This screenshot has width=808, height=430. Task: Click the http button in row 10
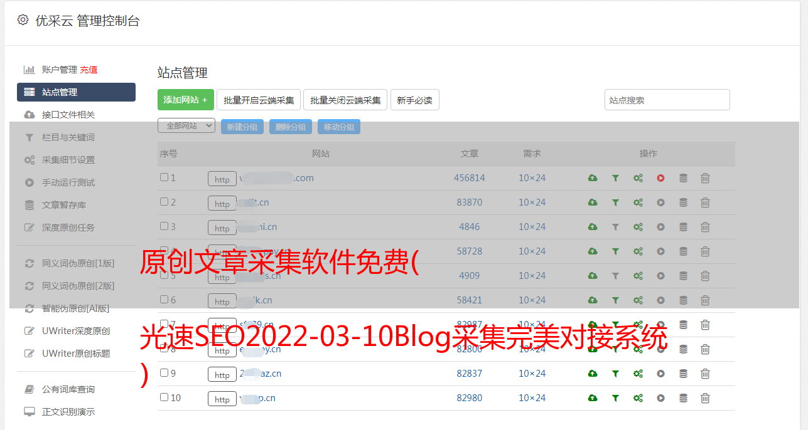tap(222, 399)
